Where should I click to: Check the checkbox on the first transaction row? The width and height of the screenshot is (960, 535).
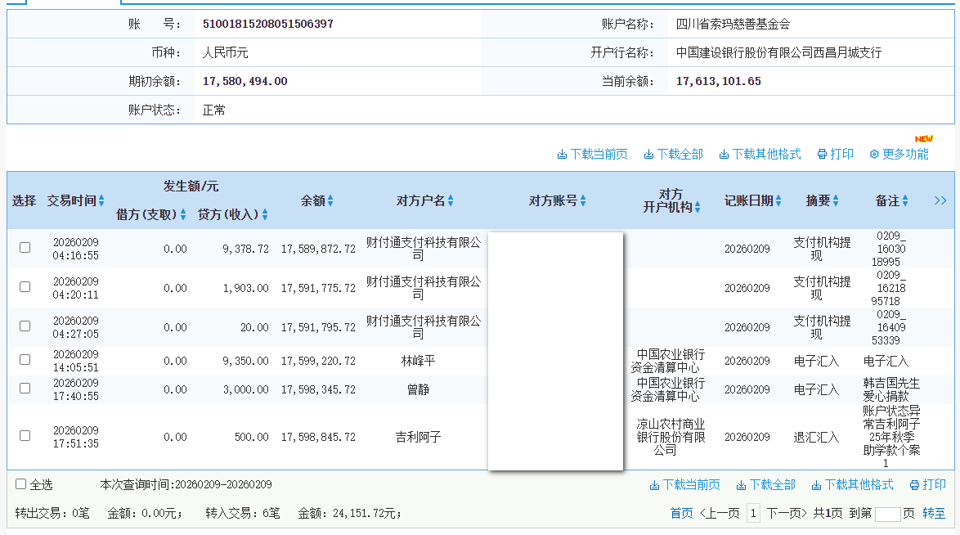coord(25,248)
